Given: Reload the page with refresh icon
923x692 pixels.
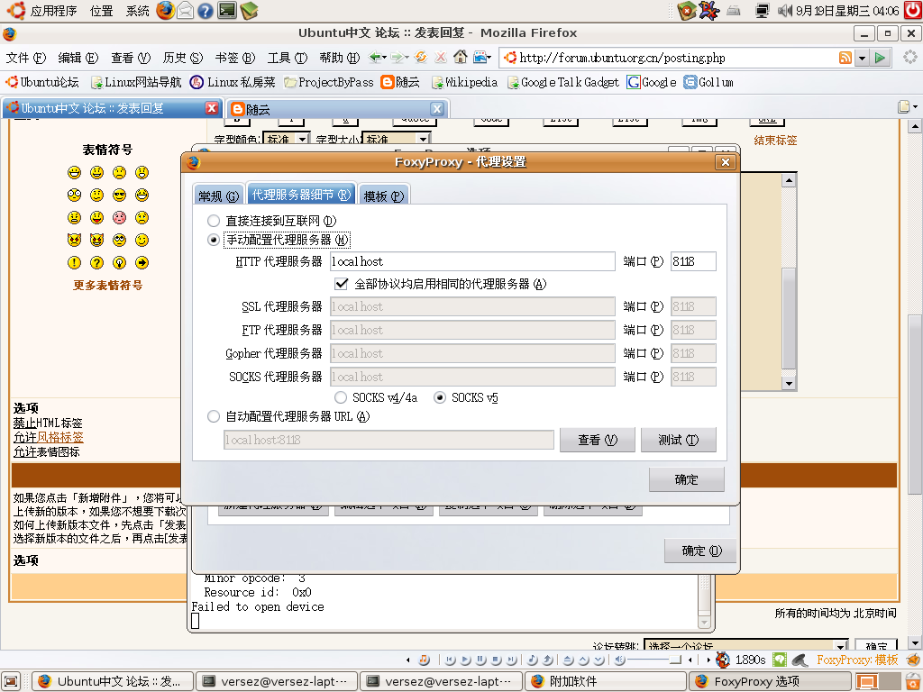Looking at the screenshot, I should [420, 57].
